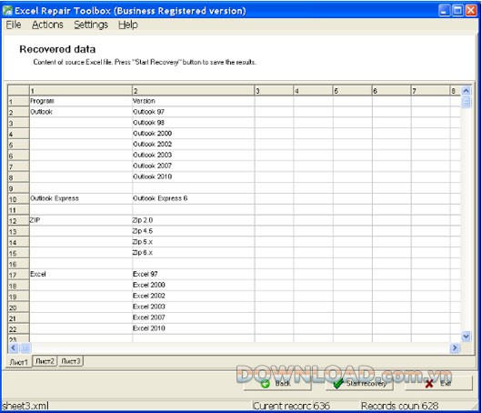
Task: Select column header 2
Action: click(x=194, y=91)
